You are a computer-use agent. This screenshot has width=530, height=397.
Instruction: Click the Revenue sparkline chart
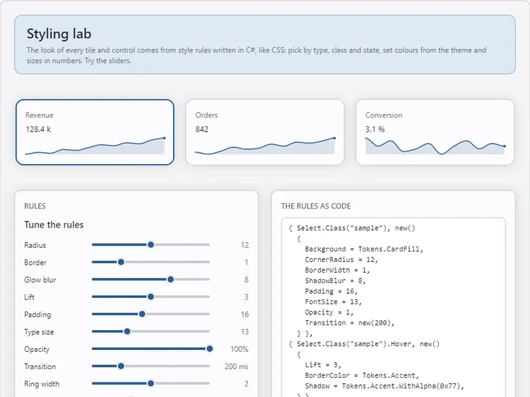pyautogui.click(x=95, y=146)
